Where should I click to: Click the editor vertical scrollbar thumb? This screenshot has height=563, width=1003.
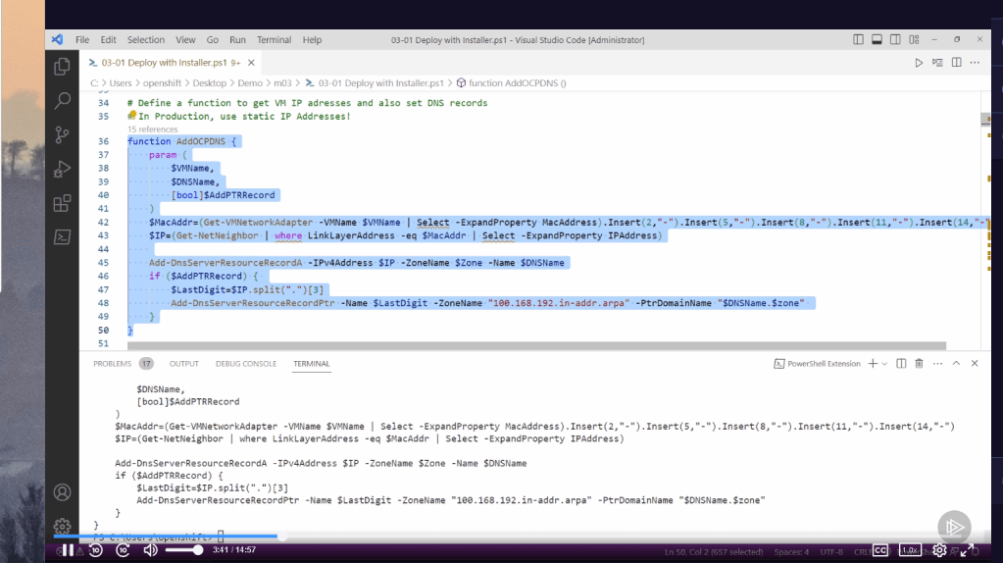coord(985,120)
